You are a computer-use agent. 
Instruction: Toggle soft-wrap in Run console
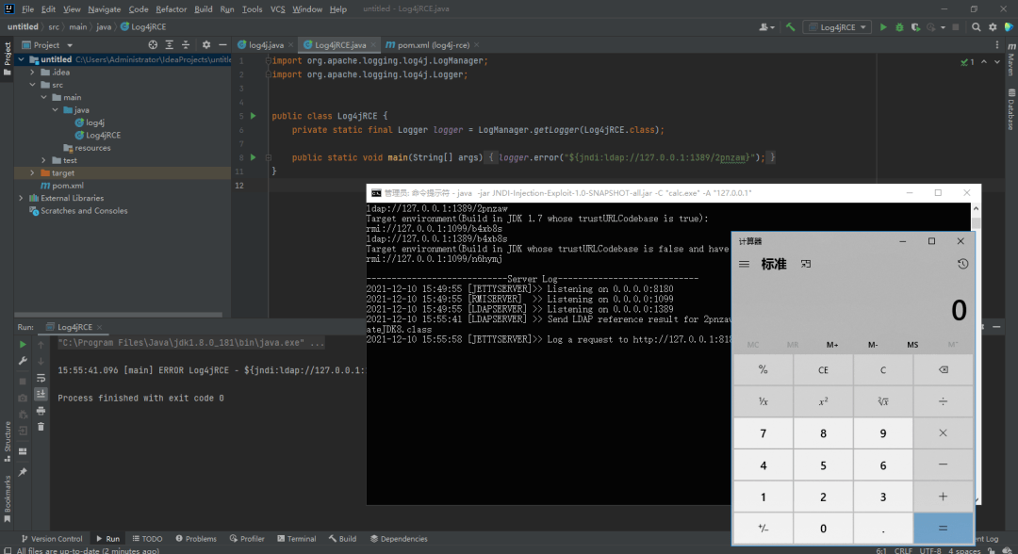coord(41,378)
